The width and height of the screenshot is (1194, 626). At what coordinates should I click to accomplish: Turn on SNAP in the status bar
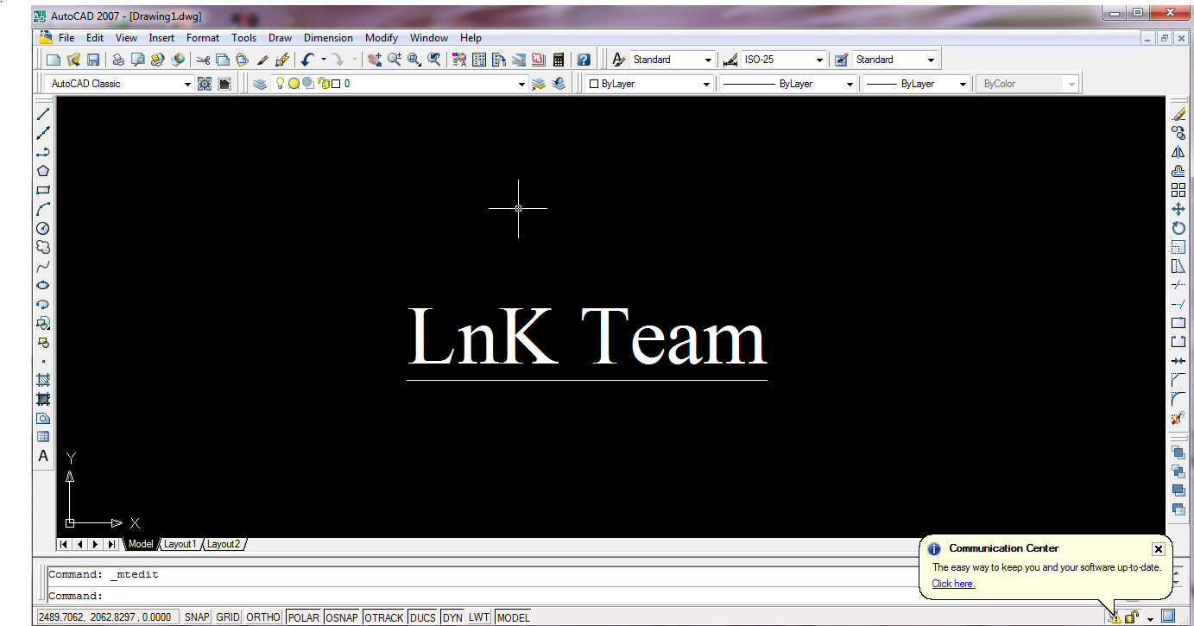(x=196, y=617)
